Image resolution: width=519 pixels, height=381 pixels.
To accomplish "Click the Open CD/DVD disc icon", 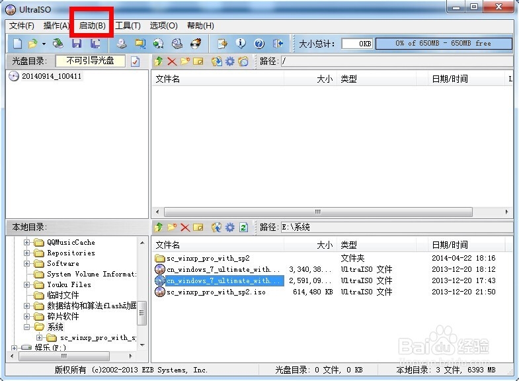I will [x=58, y=44].
